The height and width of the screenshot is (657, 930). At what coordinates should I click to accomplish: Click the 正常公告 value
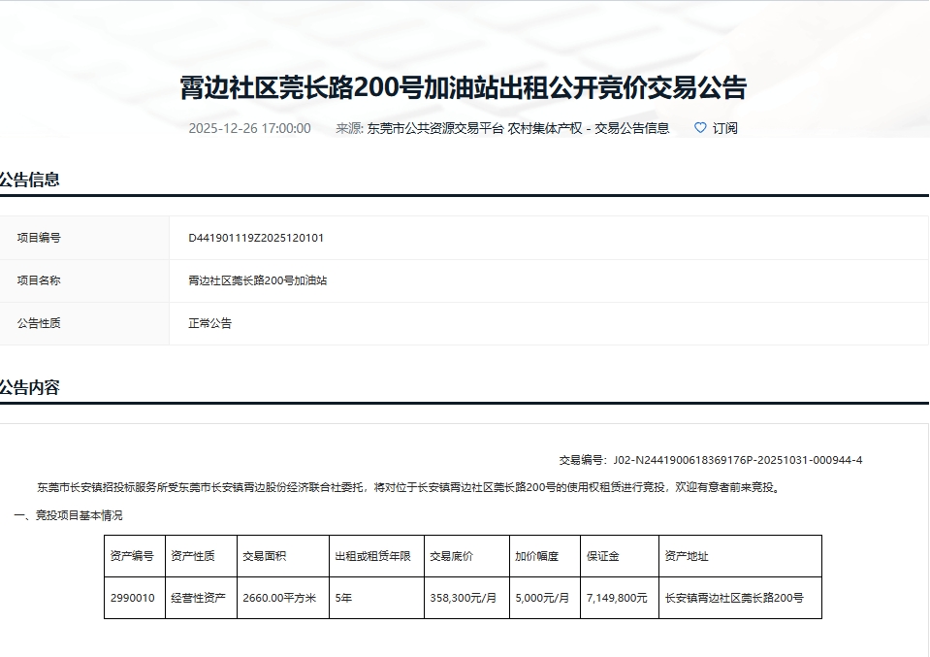click(x=210, y=323)
